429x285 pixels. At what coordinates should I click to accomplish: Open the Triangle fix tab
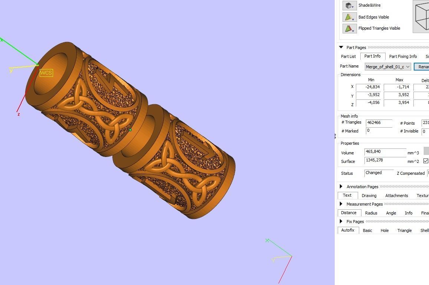click(x=405, y=230)
